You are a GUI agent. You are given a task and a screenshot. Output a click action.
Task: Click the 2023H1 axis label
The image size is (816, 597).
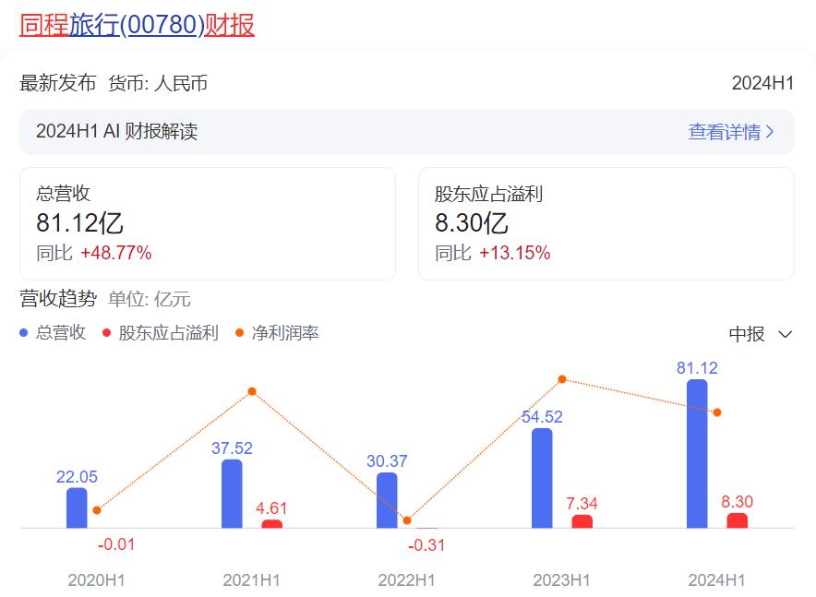[561, 579]
